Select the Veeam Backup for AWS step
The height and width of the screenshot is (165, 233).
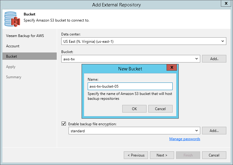(x=25, y=36)
